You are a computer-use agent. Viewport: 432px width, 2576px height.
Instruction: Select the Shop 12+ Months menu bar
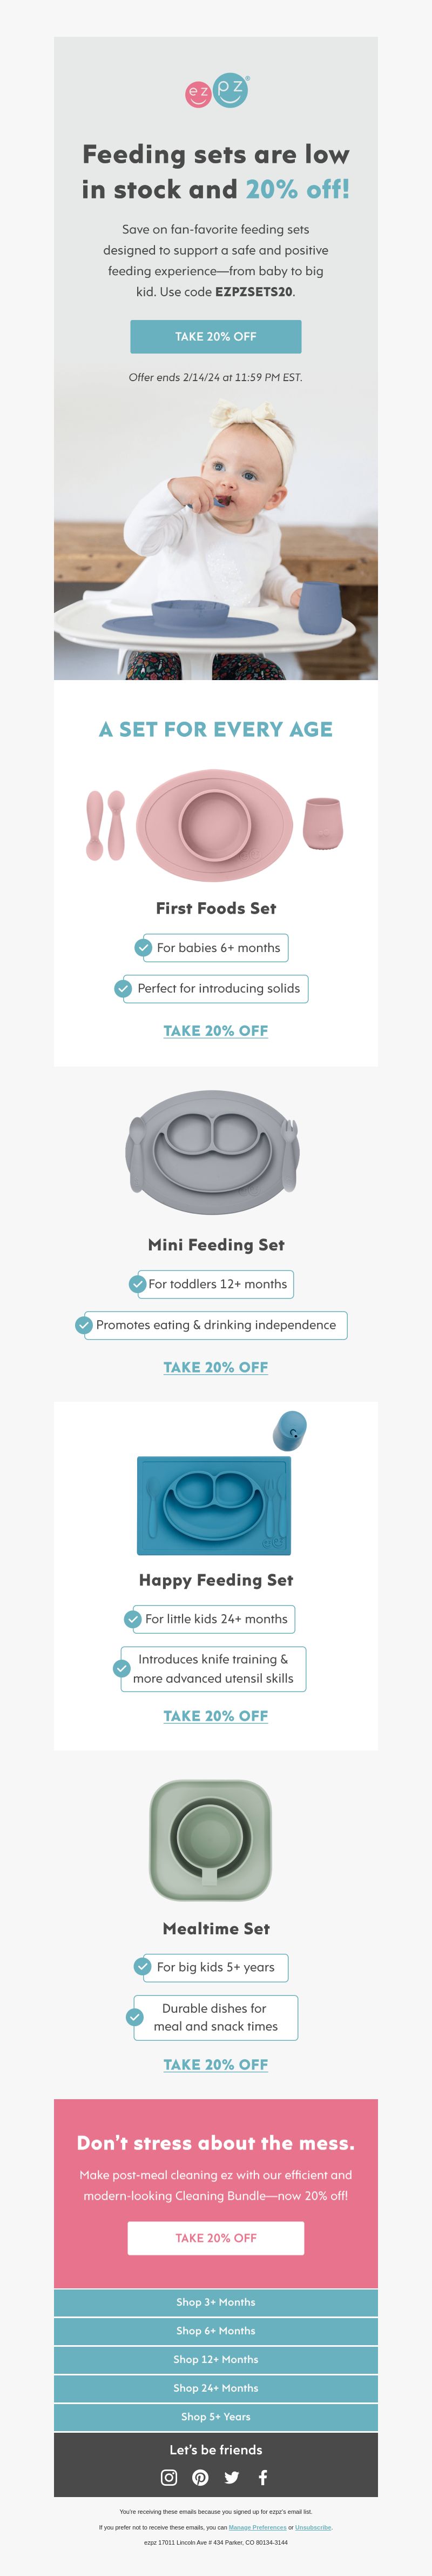(x=216, y=2359)
